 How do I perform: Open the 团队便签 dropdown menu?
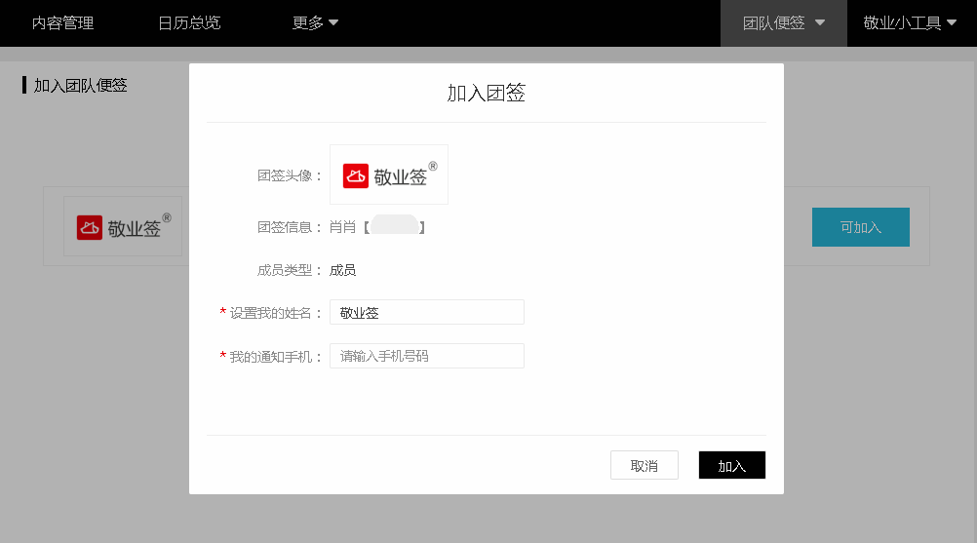784,22
